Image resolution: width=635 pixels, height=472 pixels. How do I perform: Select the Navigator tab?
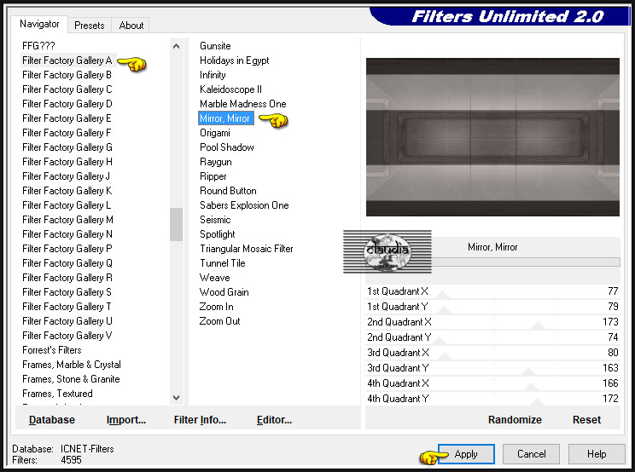click(39, 24)
